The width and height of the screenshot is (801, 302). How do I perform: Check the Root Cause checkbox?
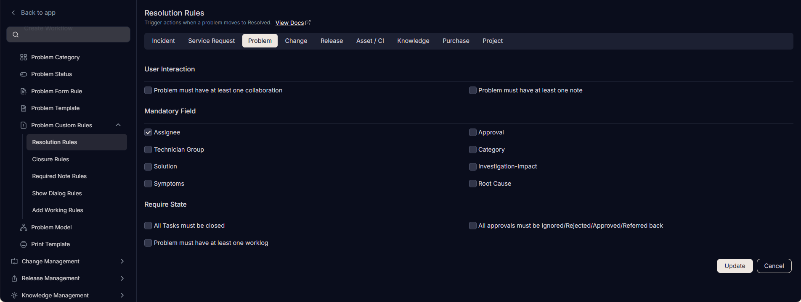click(x=473, y=184)
